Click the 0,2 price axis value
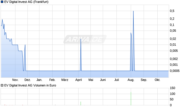181x108 pixels. (172, 19)
